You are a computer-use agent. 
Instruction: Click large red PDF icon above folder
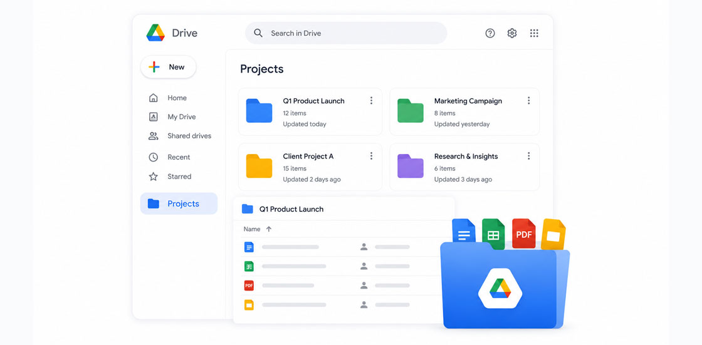524,233
